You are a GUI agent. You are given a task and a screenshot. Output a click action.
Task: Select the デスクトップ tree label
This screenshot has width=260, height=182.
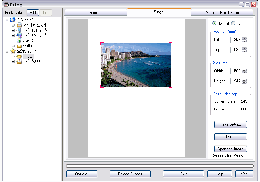pos(25,20)
